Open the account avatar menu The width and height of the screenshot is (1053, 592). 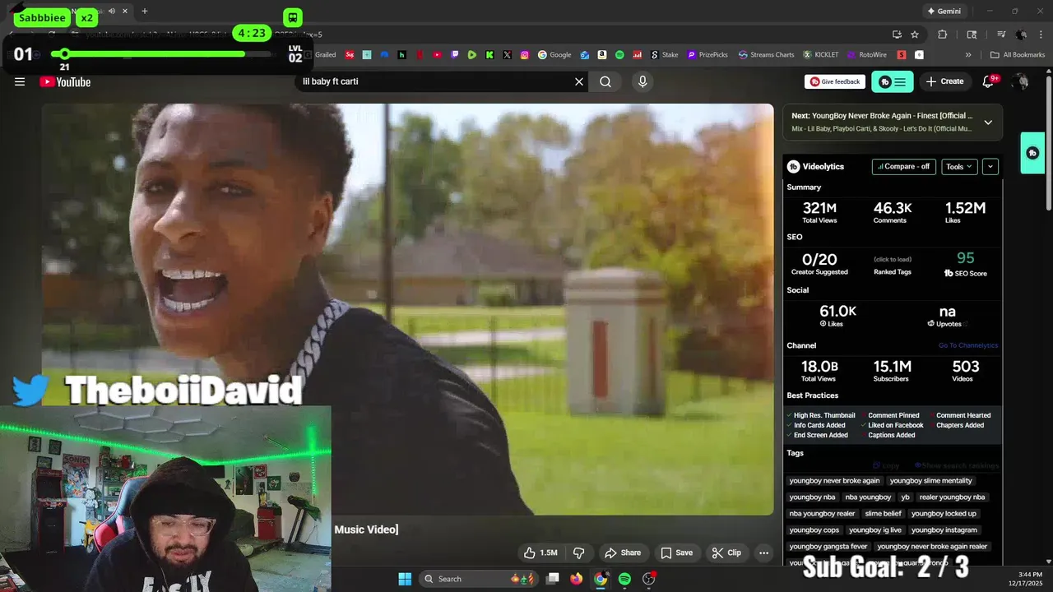pyautogui.click(x=1021, y=81)
